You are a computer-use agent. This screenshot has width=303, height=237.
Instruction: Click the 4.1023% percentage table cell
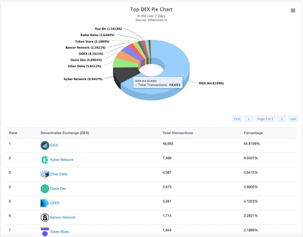coord(251,201)
